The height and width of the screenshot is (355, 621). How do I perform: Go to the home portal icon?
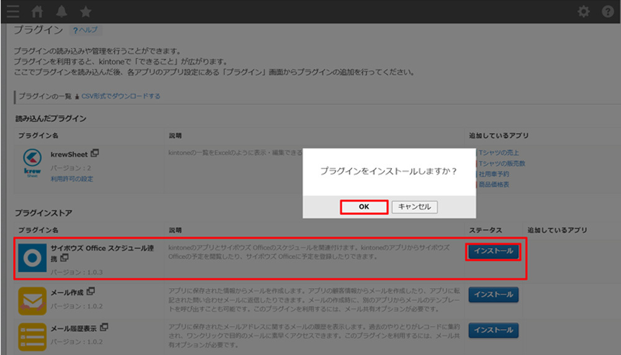click(37, 12)
